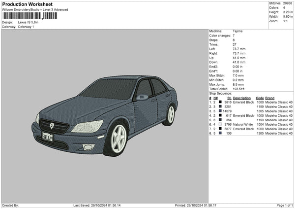This screenshot has height=209, width=295.
Task: Click the Code column header
Action: (x=260, y=98)
